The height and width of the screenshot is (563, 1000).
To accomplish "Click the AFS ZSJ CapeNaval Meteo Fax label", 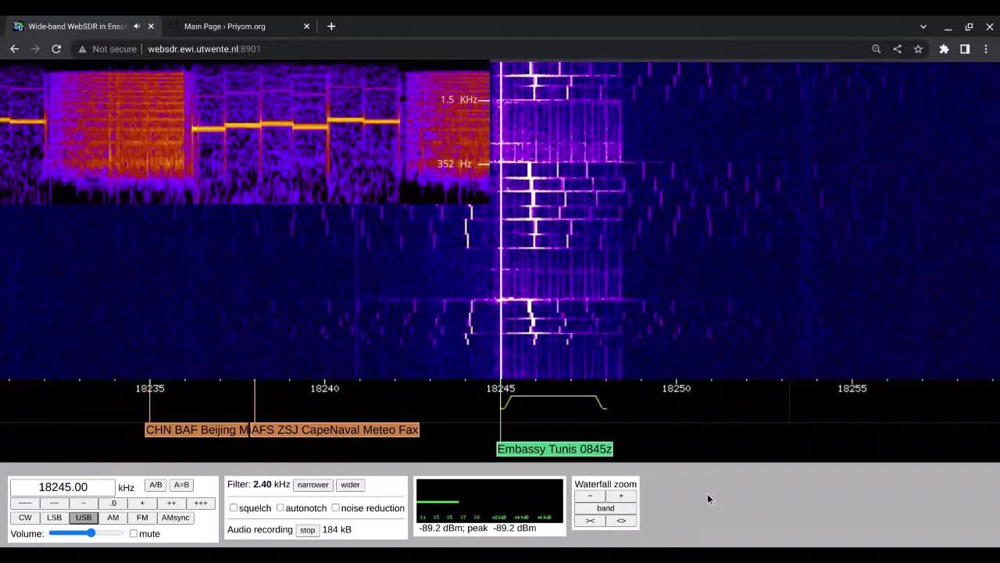I will coord(334,430).
